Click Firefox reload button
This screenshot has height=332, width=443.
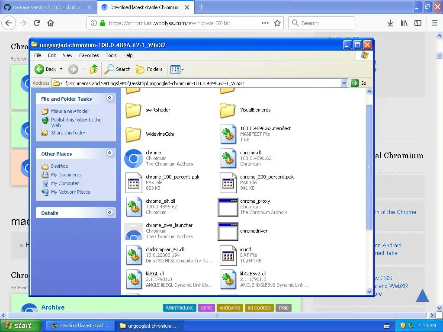click(37, 23)
